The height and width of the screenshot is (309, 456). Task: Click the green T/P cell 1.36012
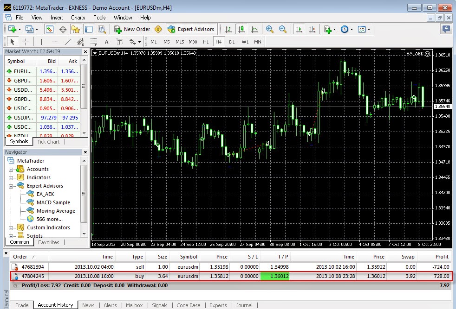[x=275, y=276]
